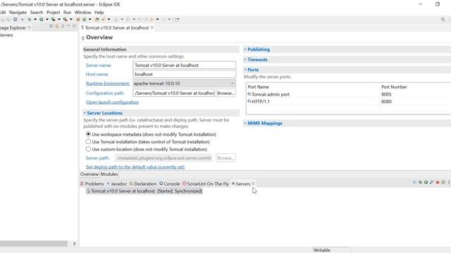Click the Runtime Environment link
Viewport: 451px width, 253px height.
pos(108,84)
